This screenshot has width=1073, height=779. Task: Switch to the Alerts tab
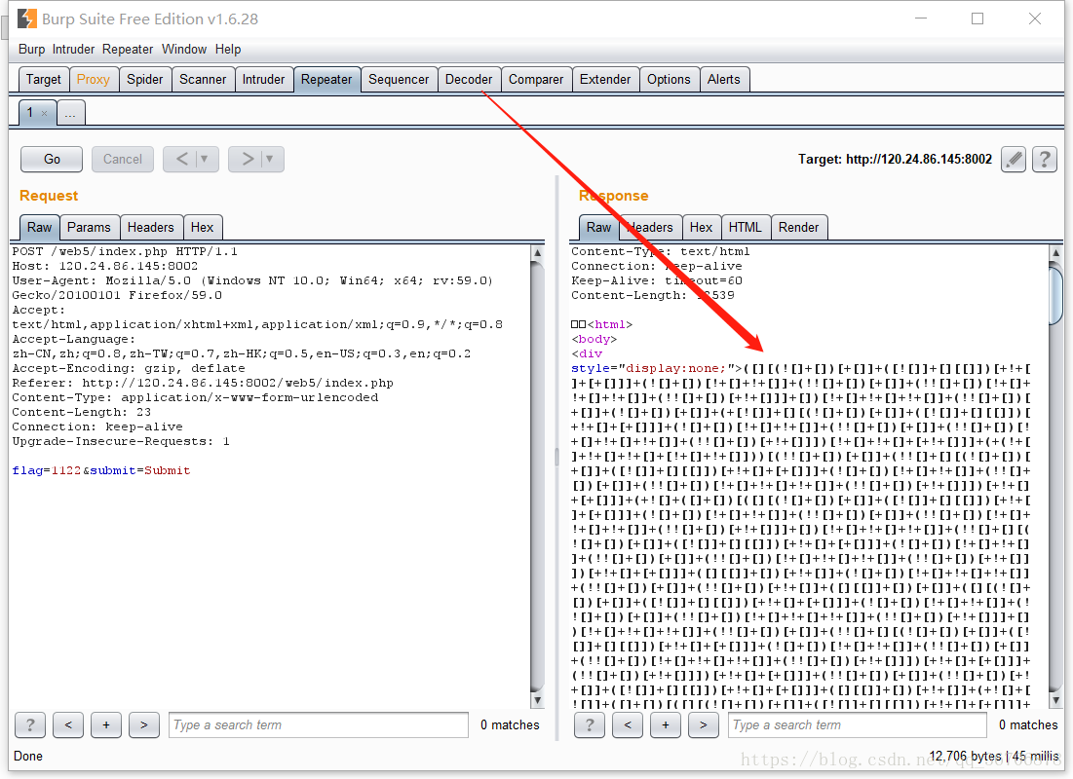[x=723, y=79]
